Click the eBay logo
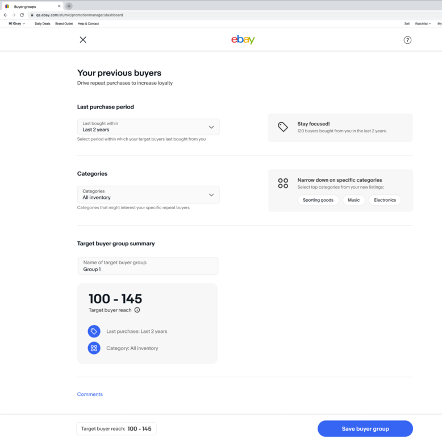The height and width of the screenshot is (442, 442). click(x=243, y=40)
